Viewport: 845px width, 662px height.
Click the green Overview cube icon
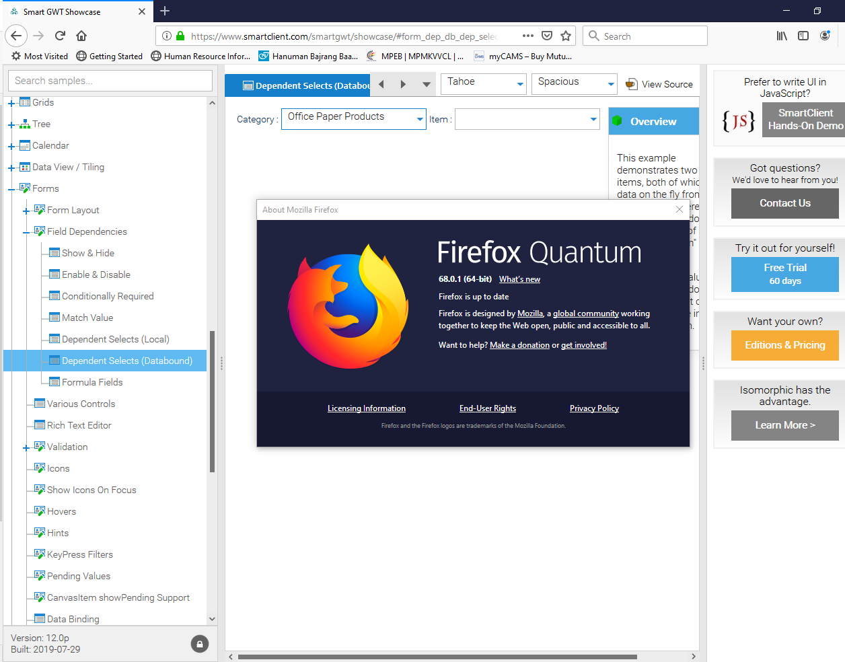[616, 121]
